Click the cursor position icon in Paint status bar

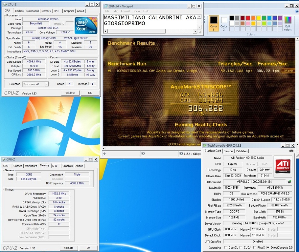pyautogui.click(x=104, y=154)
